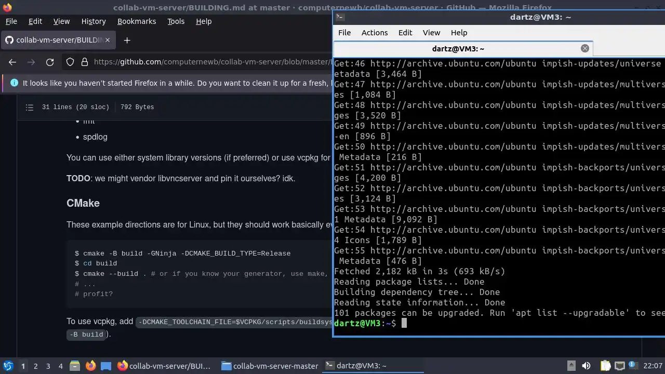This screenshot has height=374, width=665.
Task: Click the site security padlock icon
Action: 85,62
